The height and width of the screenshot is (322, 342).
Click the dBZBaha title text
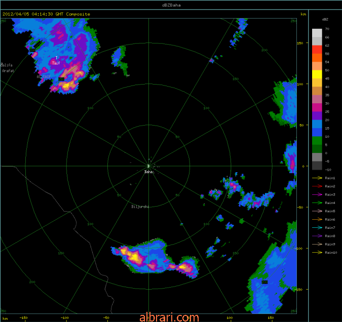pos(171,5)
